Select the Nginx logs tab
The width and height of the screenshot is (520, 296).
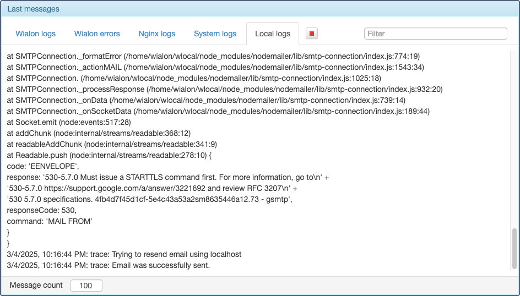coord(157,34)
